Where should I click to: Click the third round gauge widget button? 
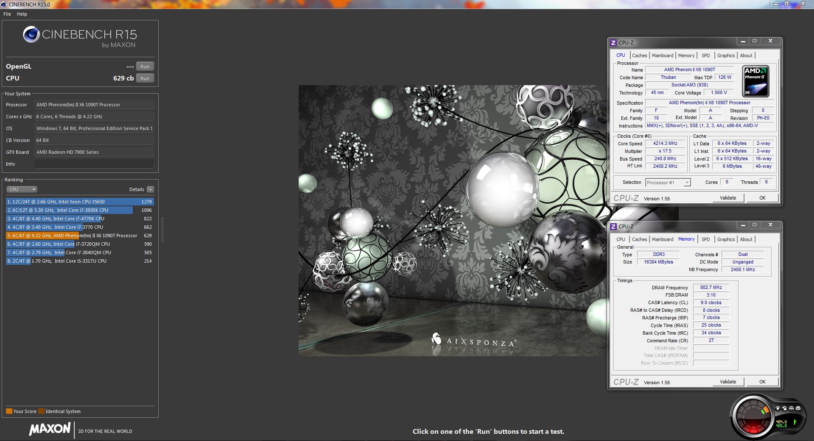[x=791, y=408]
